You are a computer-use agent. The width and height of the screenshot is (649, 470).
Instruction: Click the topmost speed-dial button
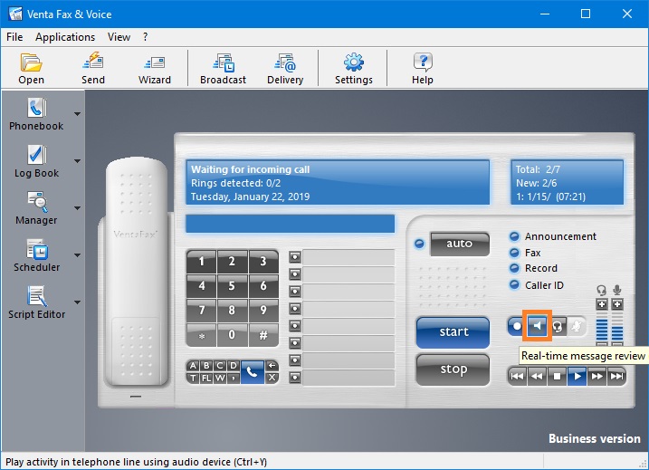295,257
